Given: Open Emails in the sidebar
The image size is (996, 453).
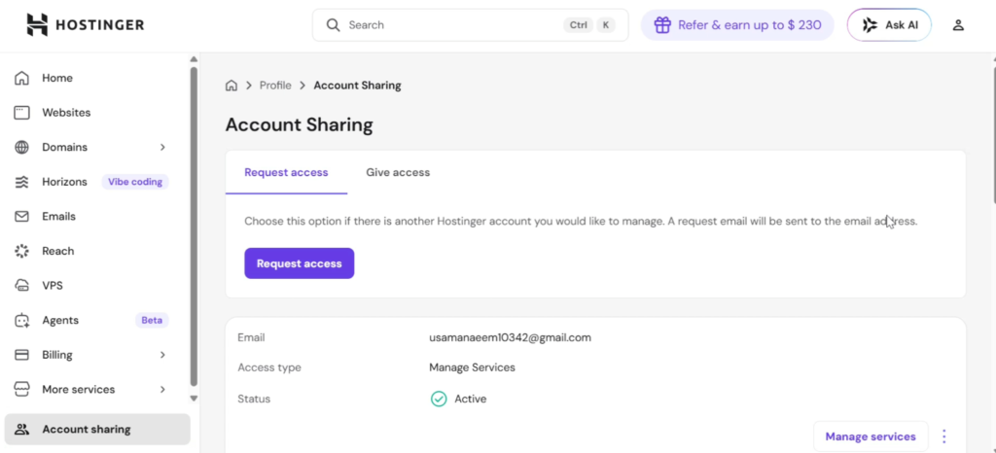Looking at the screenshot, I should point(58,216).
